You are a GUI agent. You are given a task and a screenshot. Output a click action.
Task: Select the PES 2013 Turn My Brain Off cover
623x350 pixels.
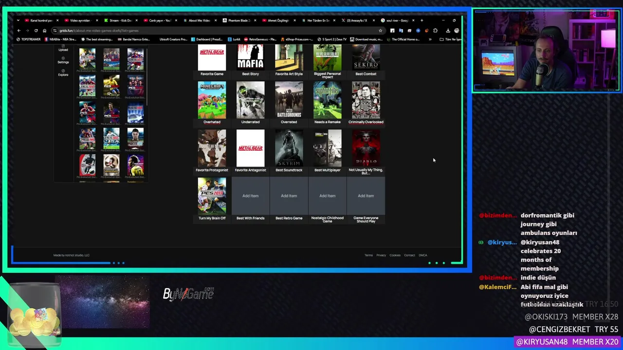tap(212, 196)
